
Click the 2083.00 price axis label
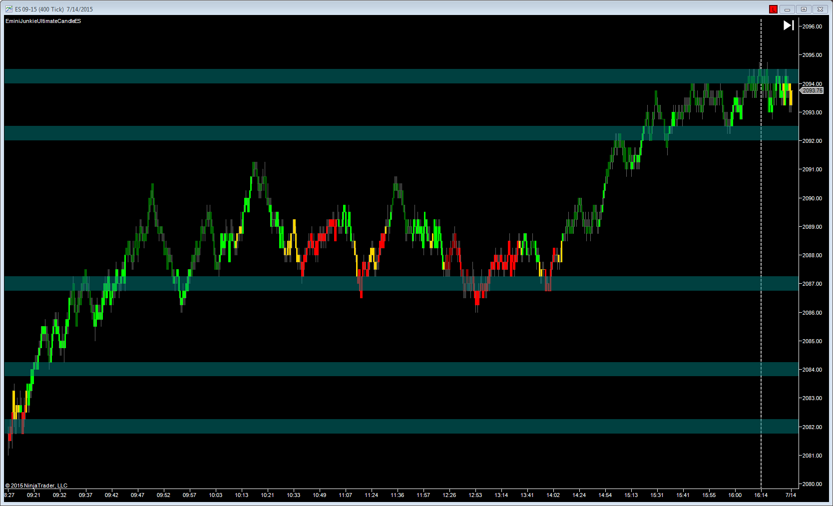click(x=812, y=398)
